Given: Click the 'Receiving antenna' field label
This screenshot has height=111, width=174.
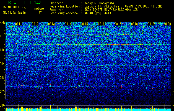Looking at the screenshot, I should pos(64,13).
